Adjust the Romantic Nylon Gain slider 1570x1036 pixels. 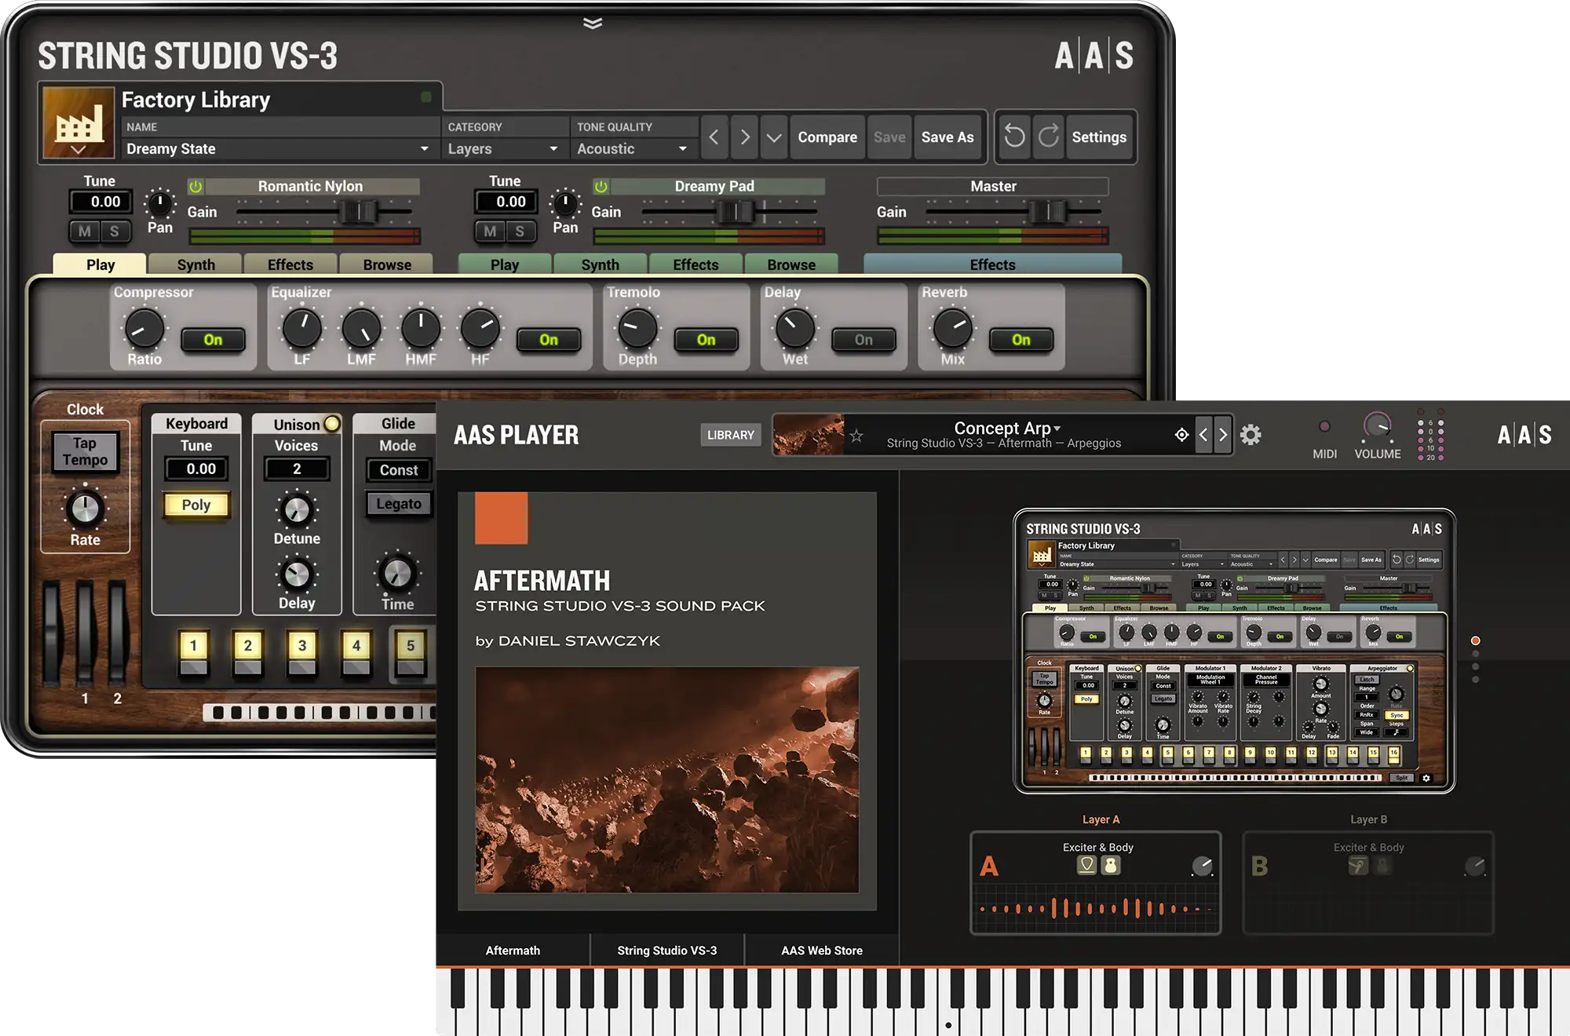coord(358,211)
